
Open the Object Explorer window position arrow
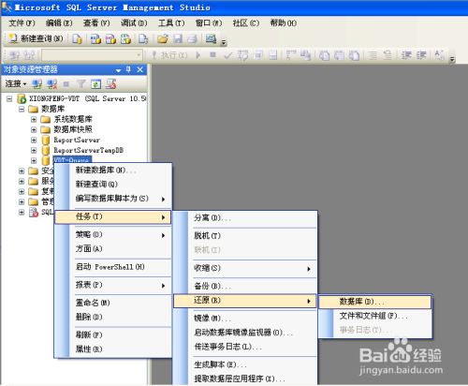coord(118,70)
